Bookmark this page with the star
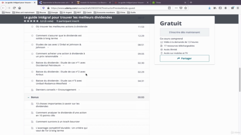 [186, 8]
